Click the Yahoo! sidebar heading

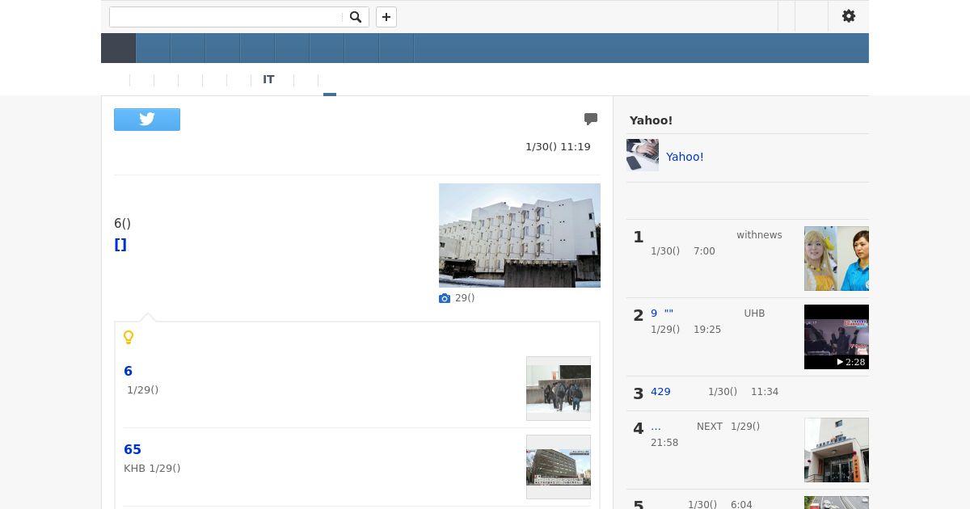coord(651,120)
